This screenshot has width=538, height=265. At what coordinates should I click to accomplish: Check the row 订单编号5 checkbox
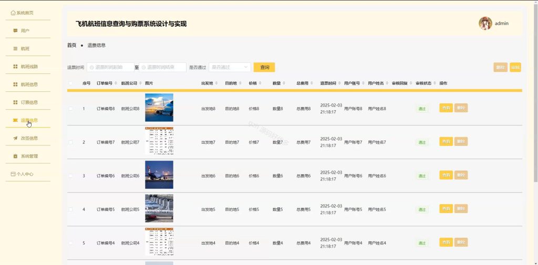(x=71, y=209)
